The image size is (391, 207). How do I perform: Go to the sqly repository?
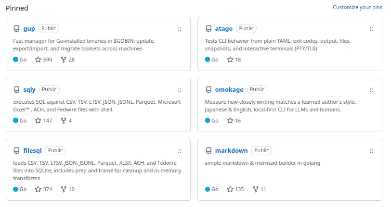(29, 89)
